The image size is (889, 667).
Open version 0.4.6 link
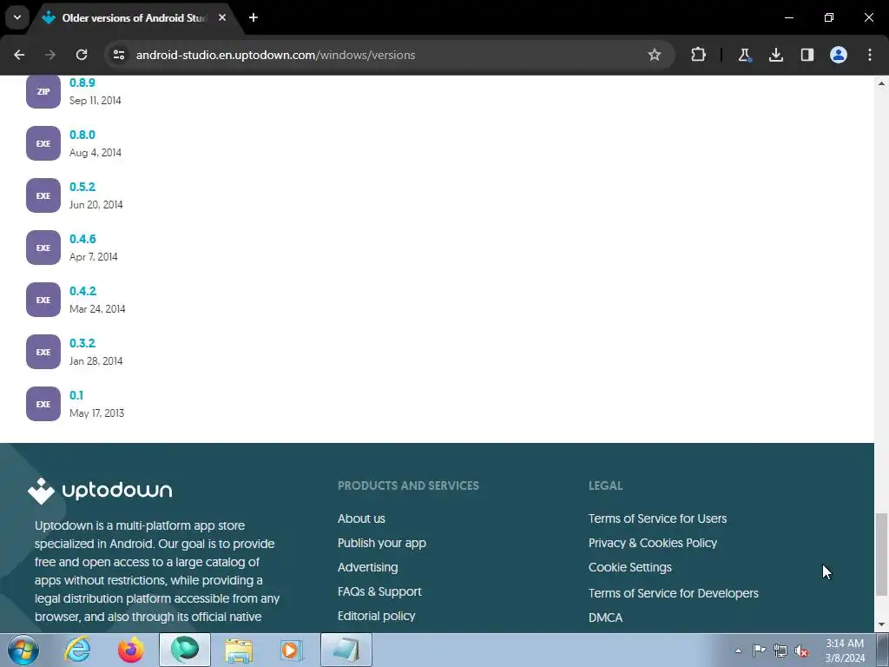[x=82, y=240]
